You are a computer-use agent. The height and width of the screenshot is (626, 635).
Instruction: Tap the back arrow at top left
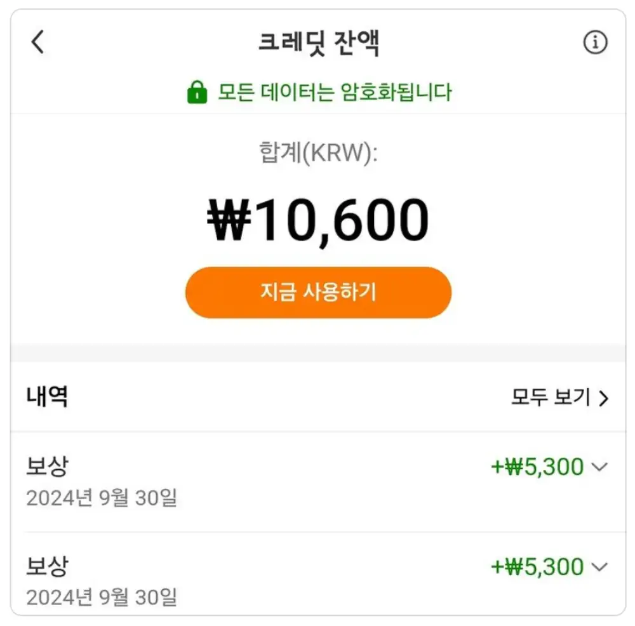[38, 43]
